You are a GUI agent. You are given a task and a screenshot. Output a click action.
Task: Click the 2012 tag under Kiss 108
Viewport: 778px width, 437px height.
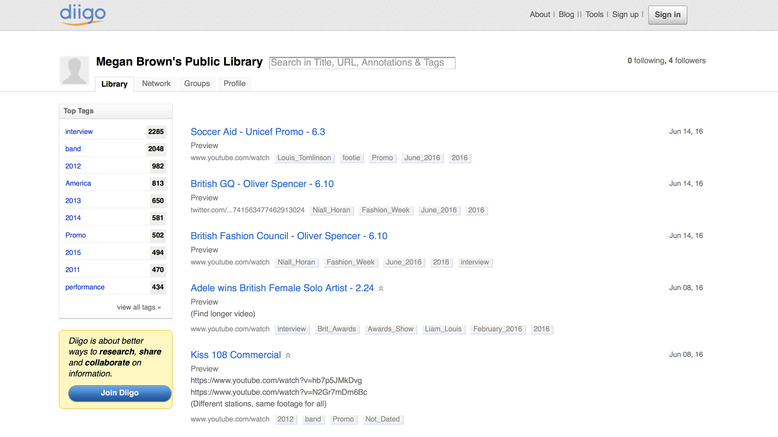[286, 419]
